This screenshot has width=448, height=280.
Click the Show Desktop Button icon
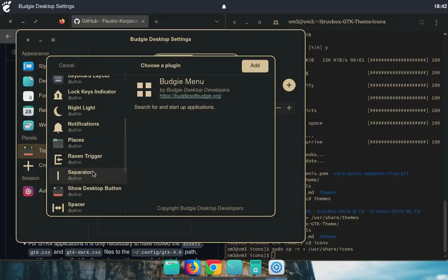(x=58, y=191)
